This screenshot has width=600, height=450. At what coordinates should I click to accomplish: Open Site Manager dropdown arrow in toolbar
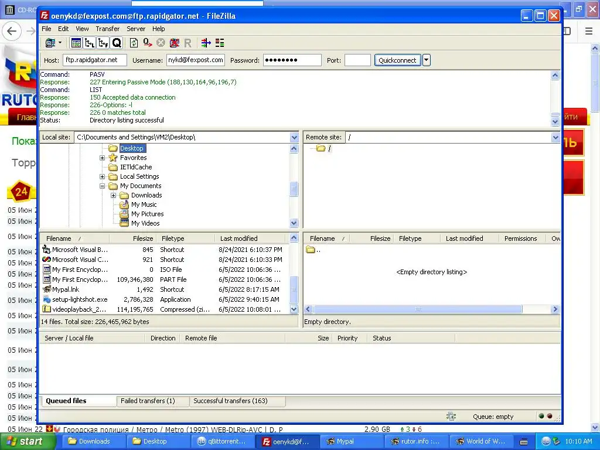(60, 43)
